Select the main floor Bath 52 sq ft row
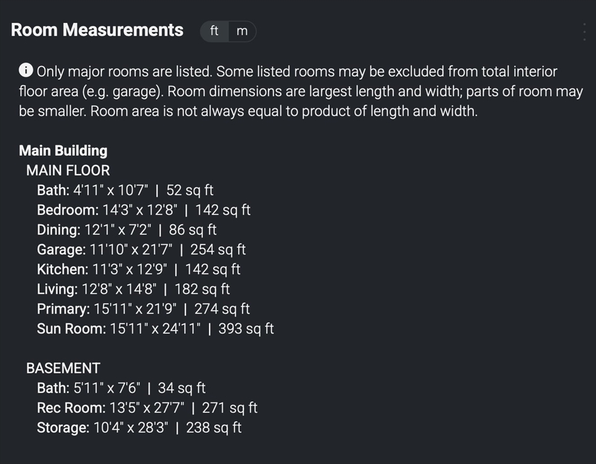This screenshot has width=596, height=464. click(125, 190)
